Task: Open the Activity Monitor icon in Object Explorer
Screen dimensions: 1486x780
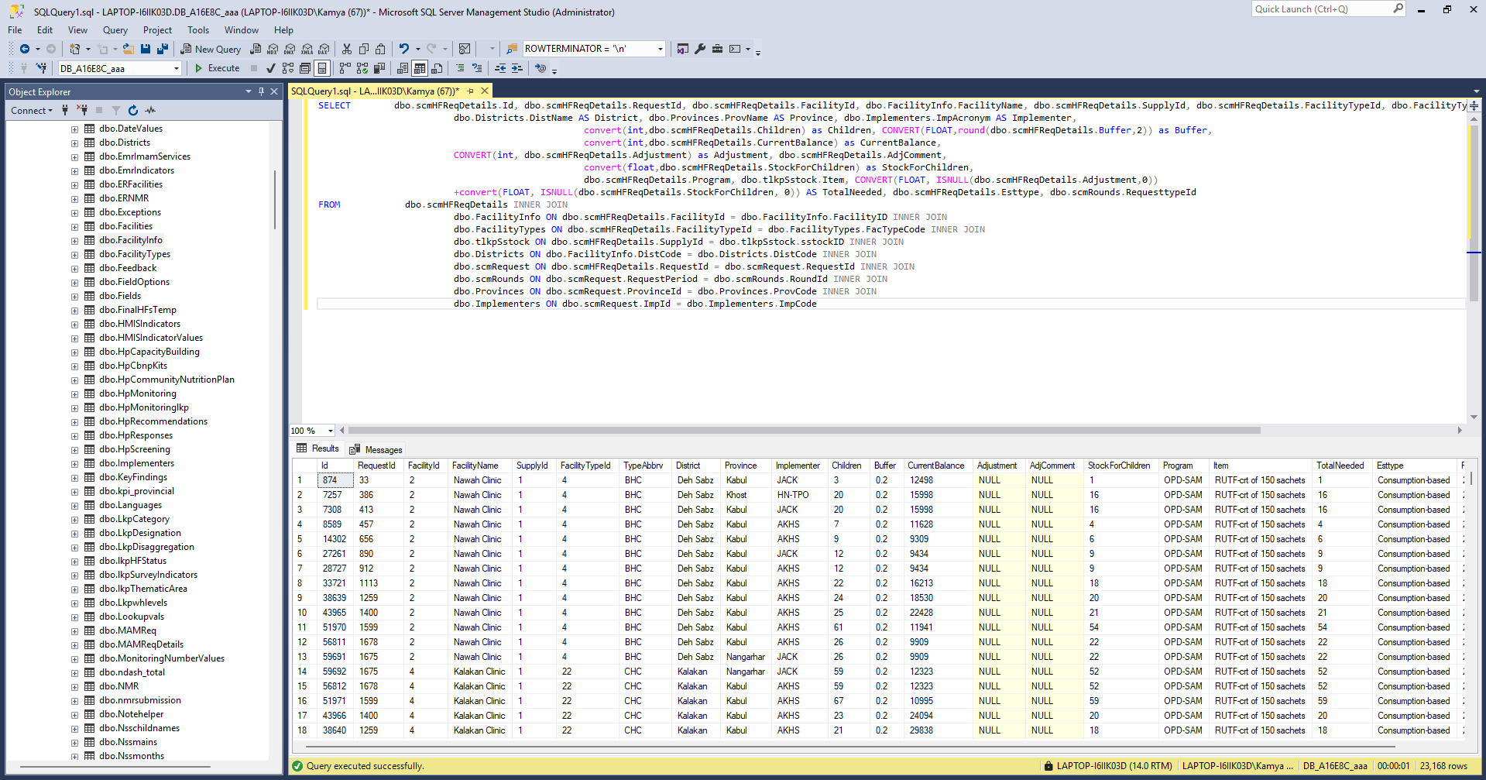Action: pos(150,111)
